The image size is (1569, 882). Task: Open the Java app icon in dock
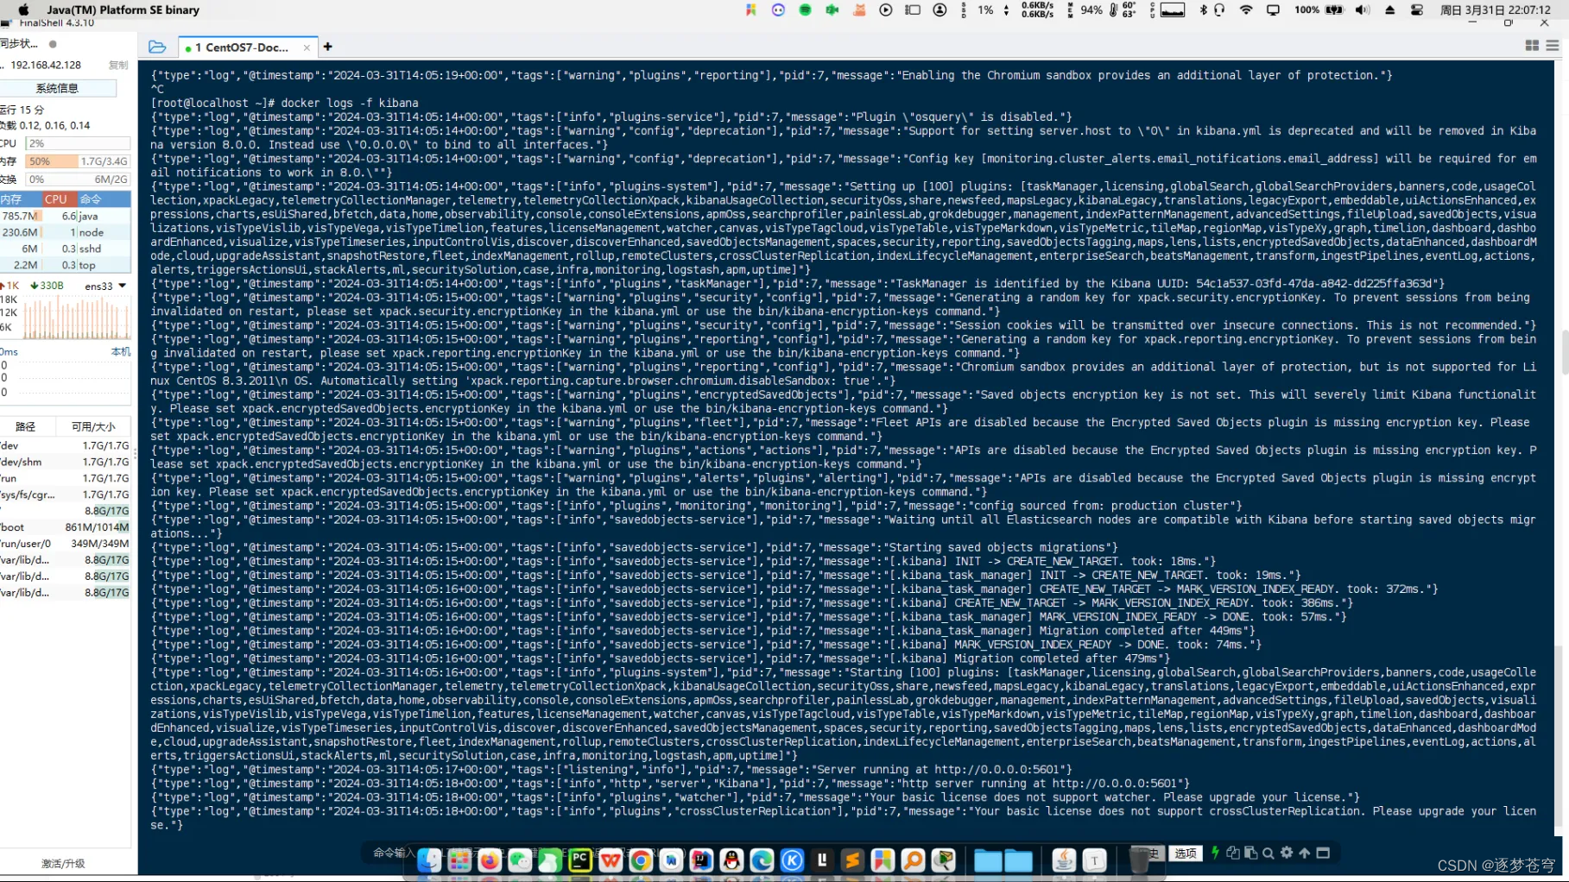pyautogui.click(x=1064, y=860)
